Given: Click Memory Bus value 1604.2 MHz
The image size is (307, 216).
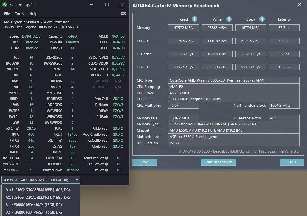Looking at the screenshot, I should (184, 118).
